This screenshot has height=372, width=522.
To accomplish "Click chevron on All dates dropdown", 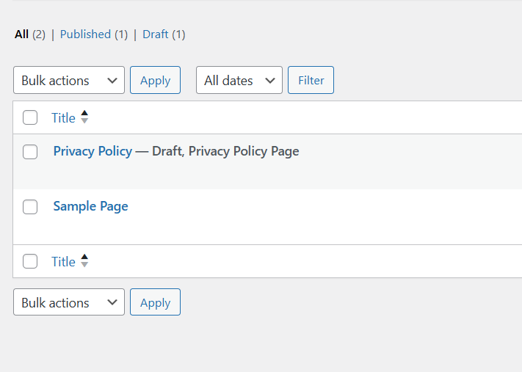I will tap(270, 81).
